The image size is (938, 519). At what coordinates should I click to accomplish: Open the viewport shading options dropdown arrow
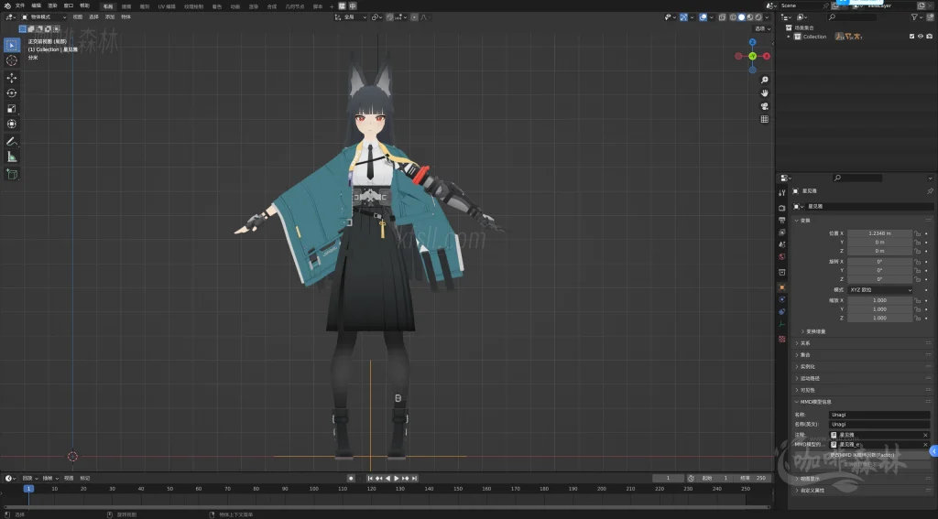(767, 17)
